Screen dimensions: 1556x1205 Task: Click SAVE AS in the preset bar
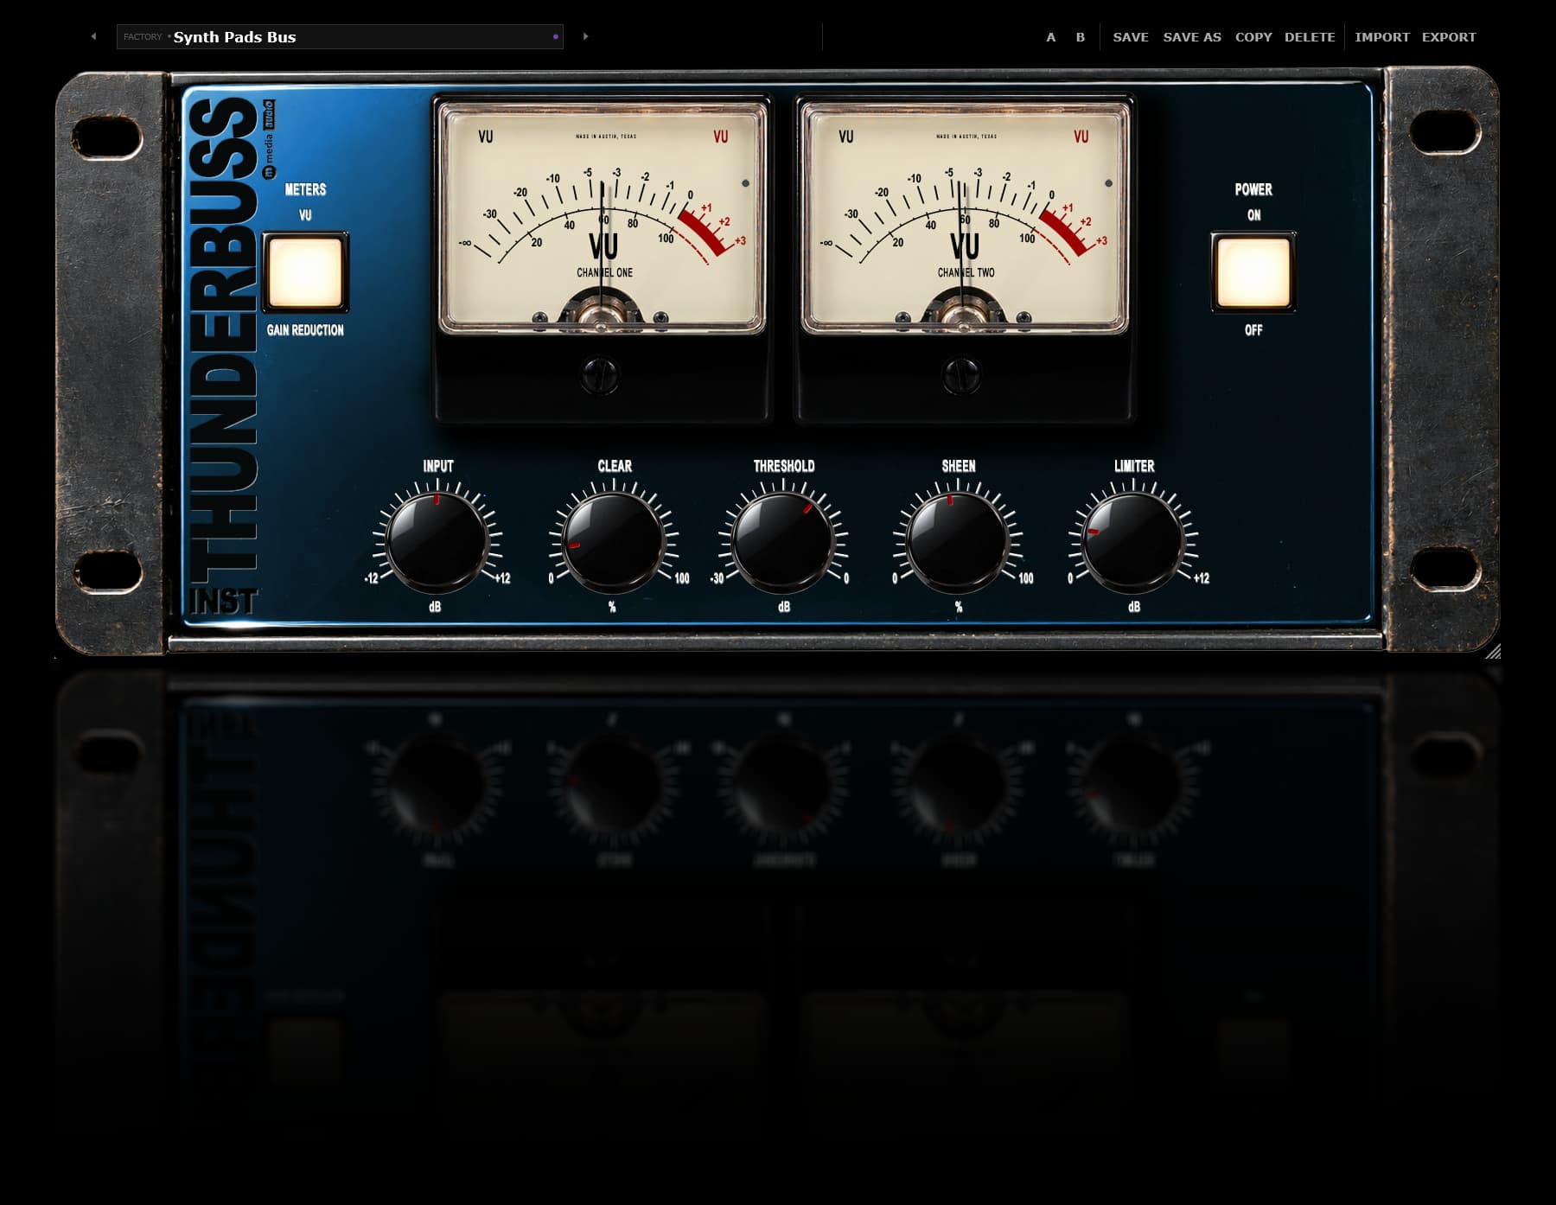point(1192,37)
